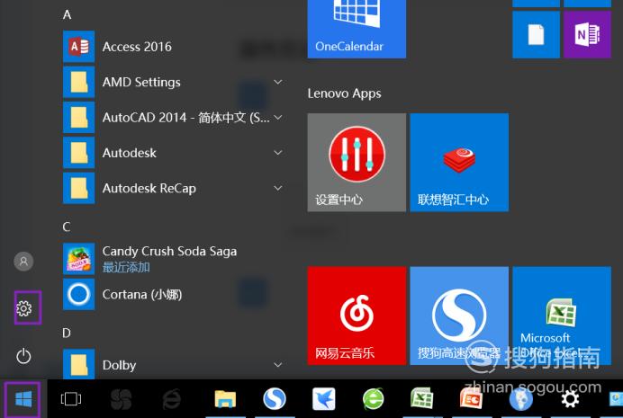The width and height of the screenshot is (623, 418).
Task: Open the orange EC app on taskbar
Action: click(x=471, y=398)
